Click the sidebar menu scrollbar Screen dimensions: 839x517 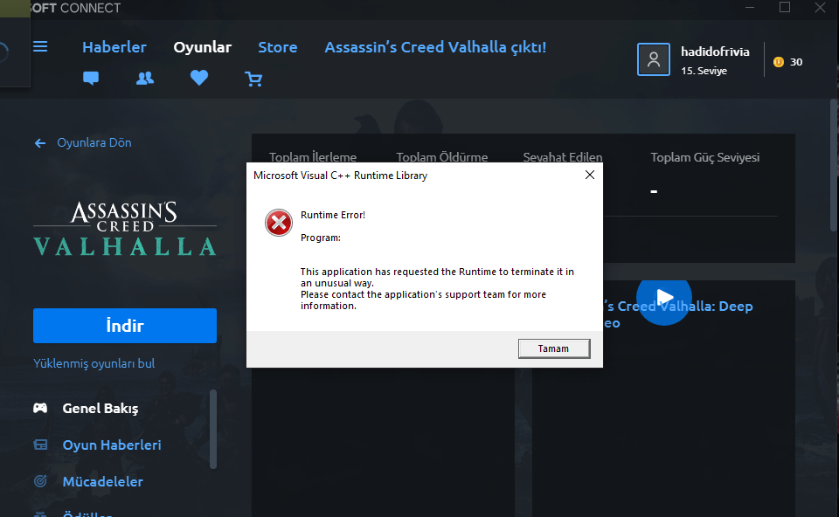click(213, 430)
